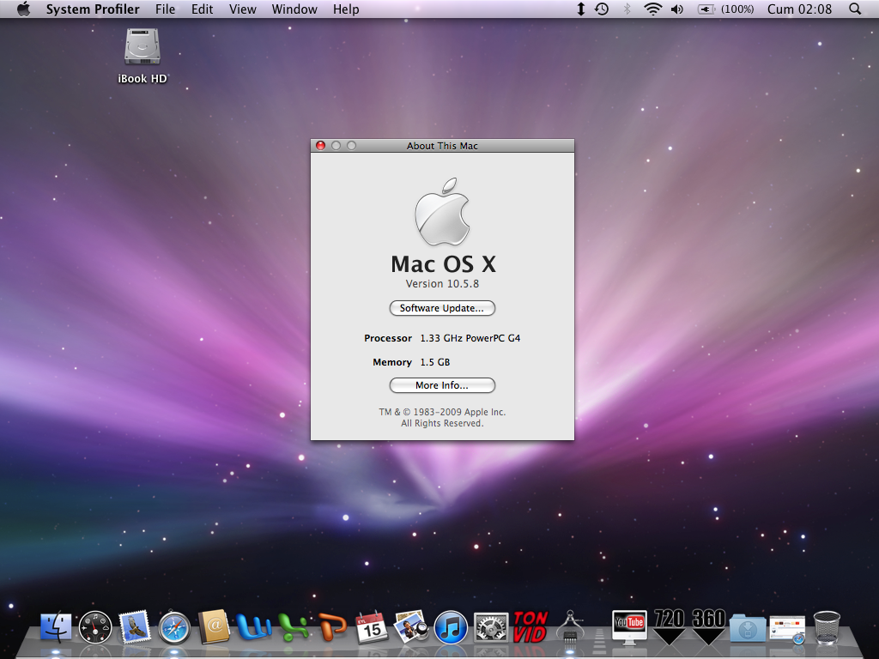The width and height of the screenshot is (879, 659).
Task: Open the YouTube monitor icon in Dock
Action: 629,626
